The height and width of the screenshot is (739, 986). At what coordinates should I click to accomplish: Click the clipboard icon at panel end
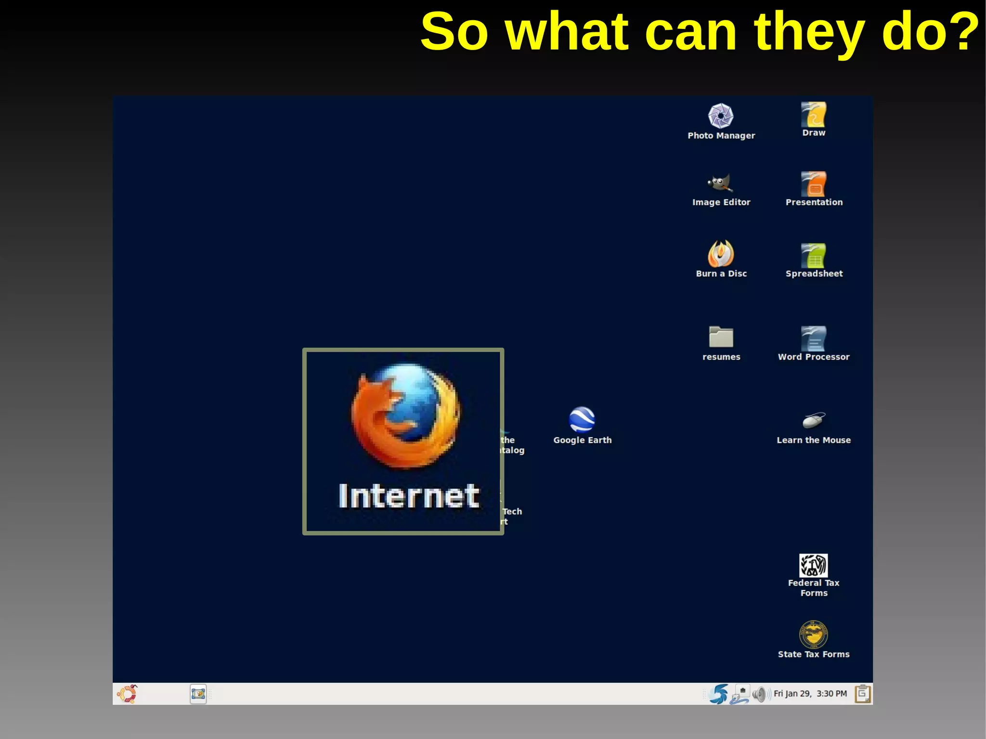(x=863, y=694)
